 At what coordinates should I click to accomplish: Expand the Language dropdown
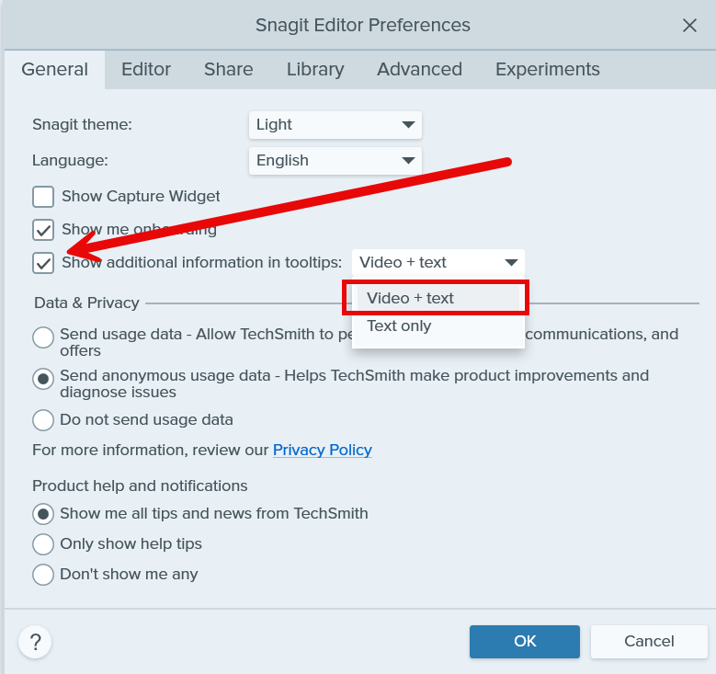[335, 161]
